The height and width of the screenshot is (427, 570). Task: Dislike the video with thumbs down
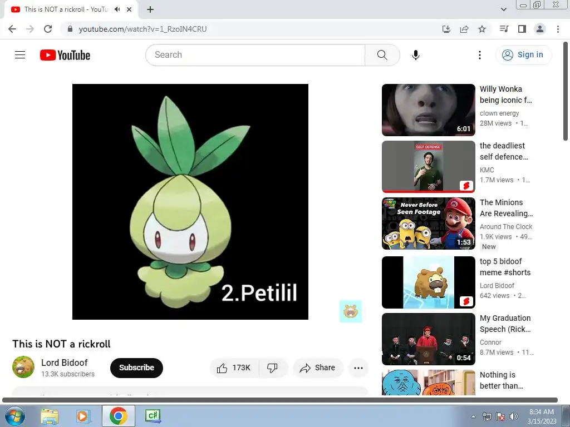[273, 368]
